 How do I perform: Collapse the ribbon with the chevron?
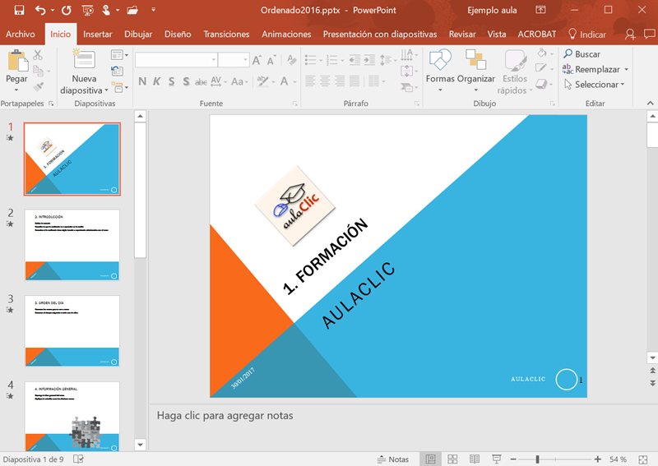pos(650,104)
